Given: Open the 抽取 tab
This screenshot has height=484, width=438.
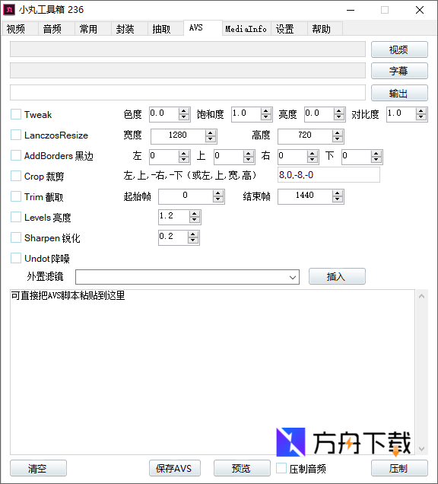Looking at the screenshot, I should (165, 29).
